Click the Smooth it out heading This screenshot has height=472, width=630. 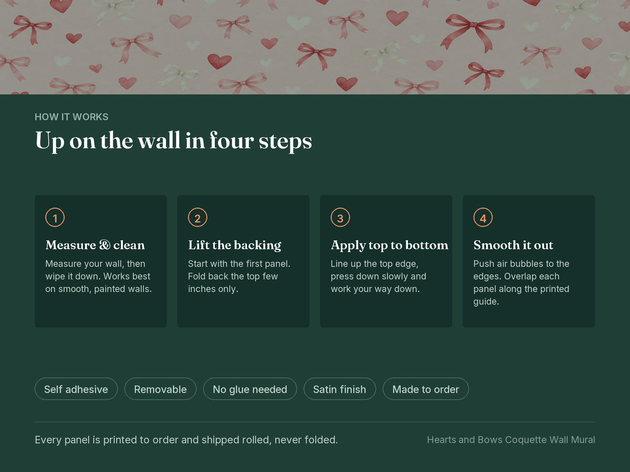[x=513, y=245]
